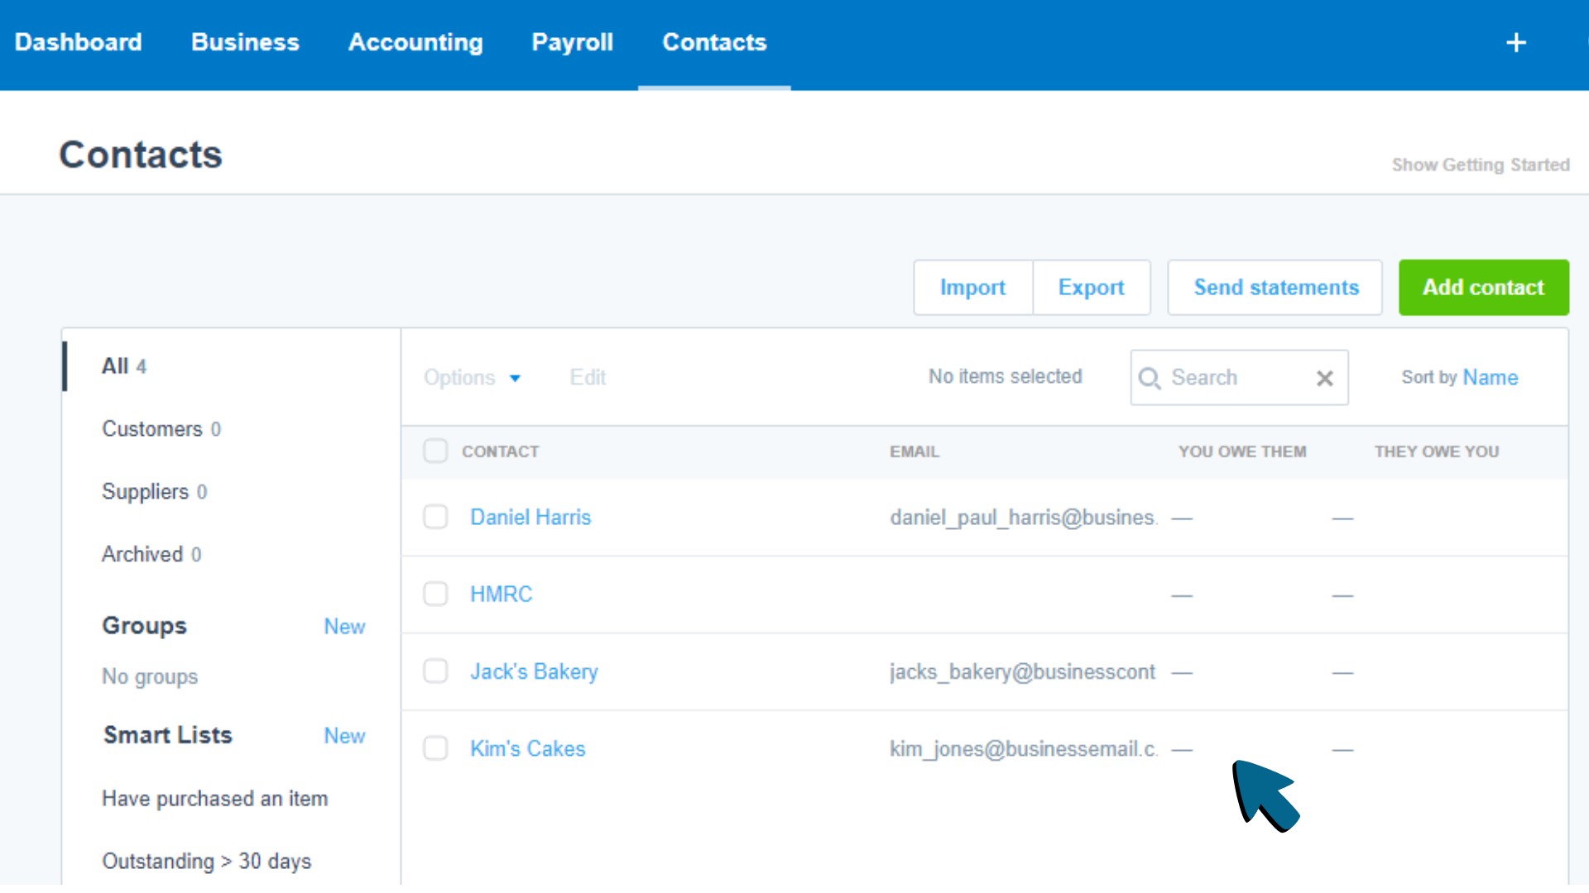Switch to the Payroll tab
The height and width of the screenshot is (893, 1589).
point(573,42)
